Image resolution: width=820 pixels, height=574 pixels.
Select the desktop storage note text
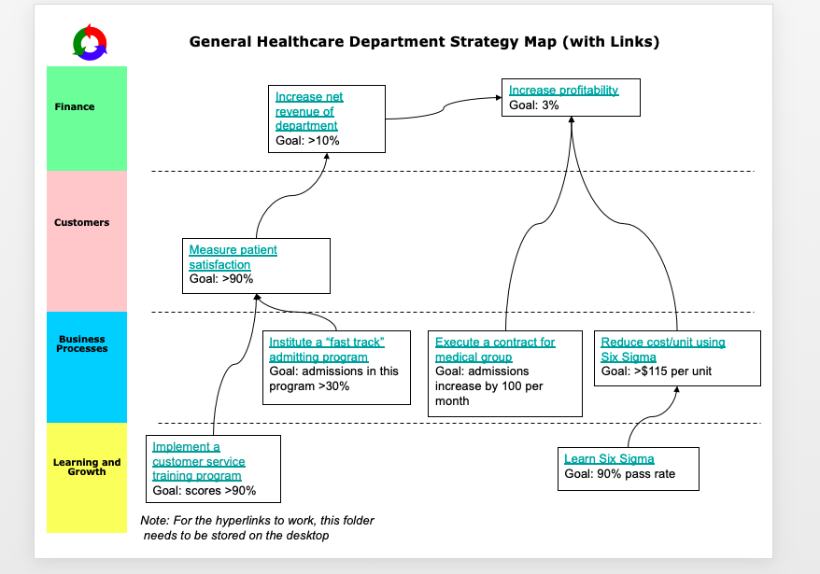(259, 528)
